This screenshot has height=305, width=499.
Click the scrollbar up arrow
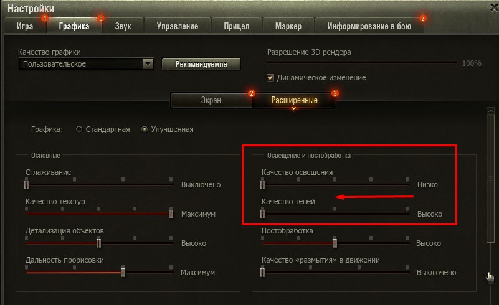coord(490,111)
